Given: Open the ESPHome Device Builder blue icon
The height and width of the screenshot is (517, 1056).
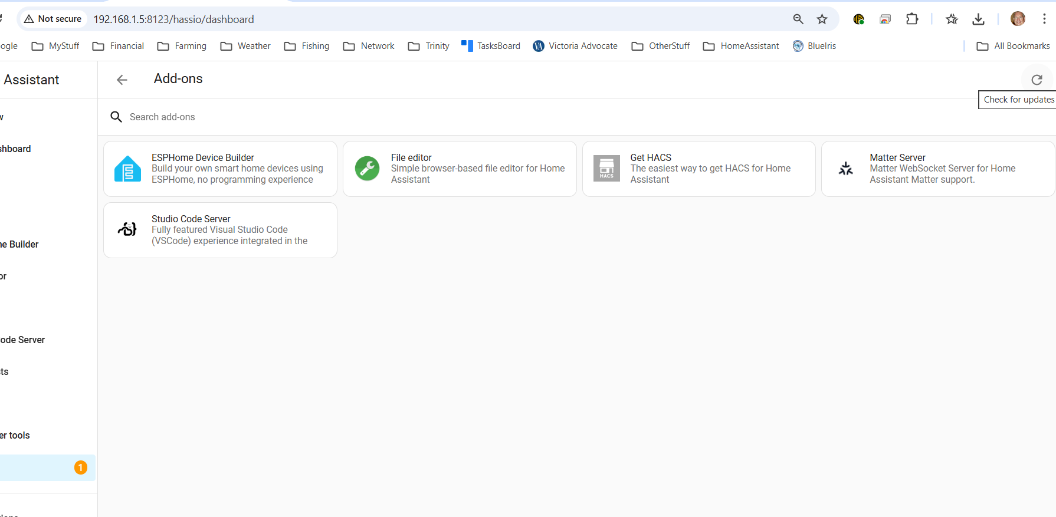Looking at the screenshot, I should point(127,169).
